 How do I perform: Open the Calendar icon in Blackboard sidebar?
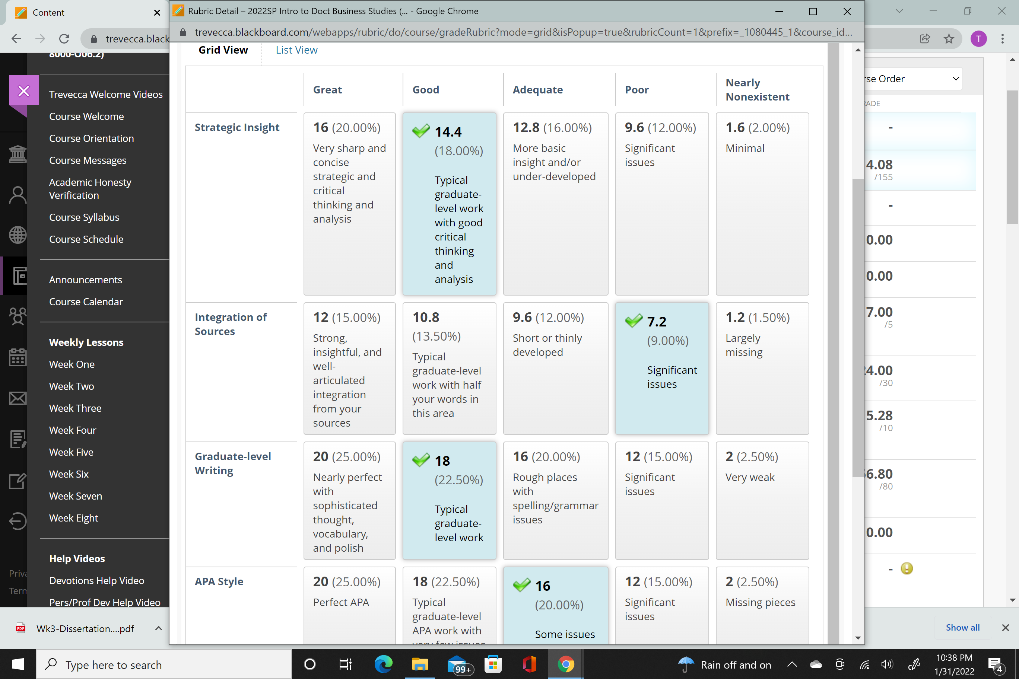[x=18, y=357]
